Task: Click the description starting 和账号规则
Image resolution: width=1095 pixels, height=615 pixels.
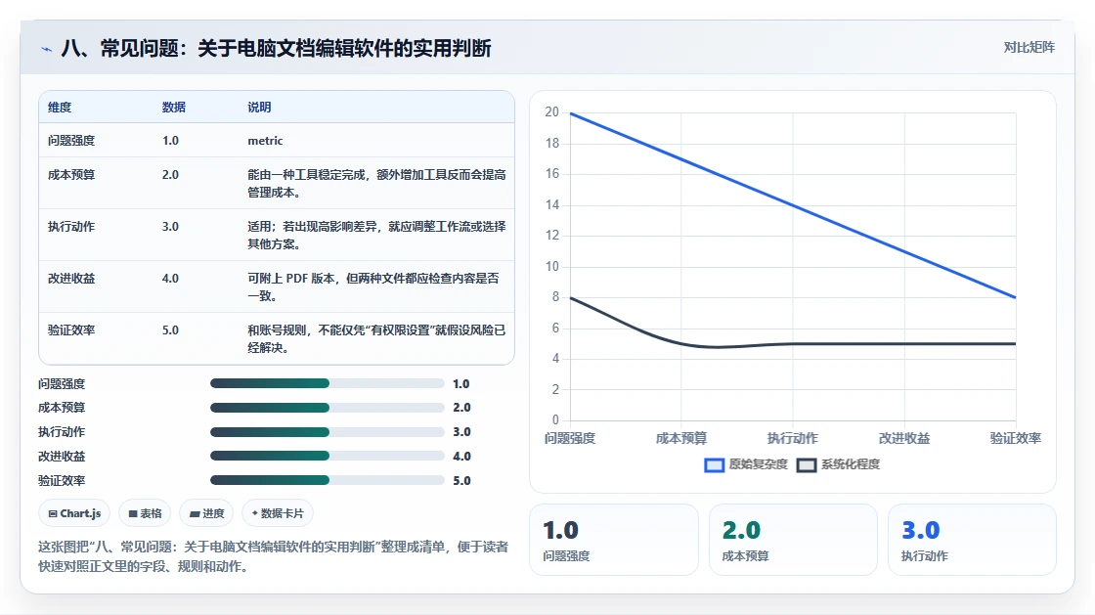Action: click(x=376, y=338)
